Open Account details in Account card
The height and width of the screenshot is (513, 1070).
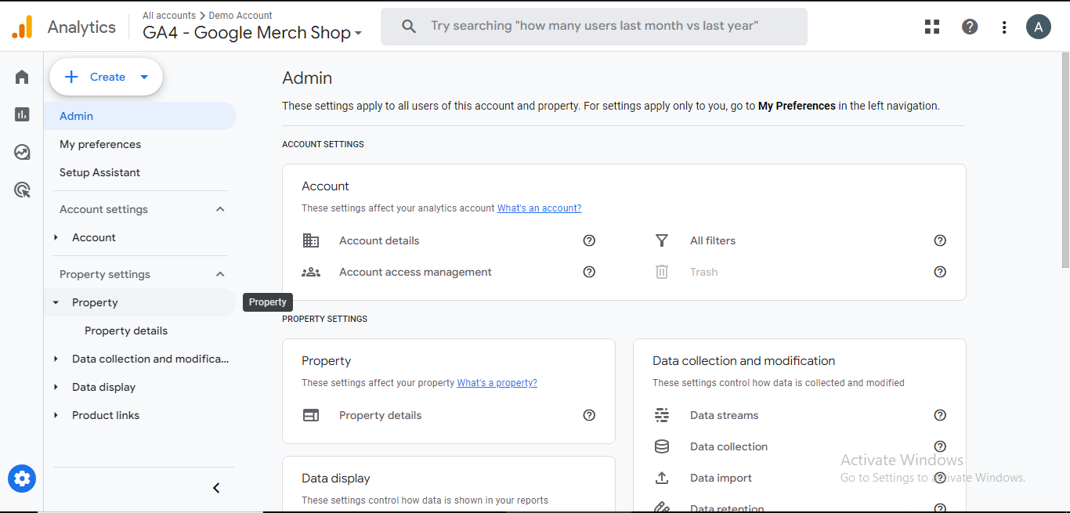point(379,240)
